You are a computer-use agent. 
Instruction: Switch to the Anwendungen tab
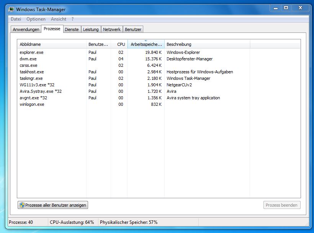[26, 29]
